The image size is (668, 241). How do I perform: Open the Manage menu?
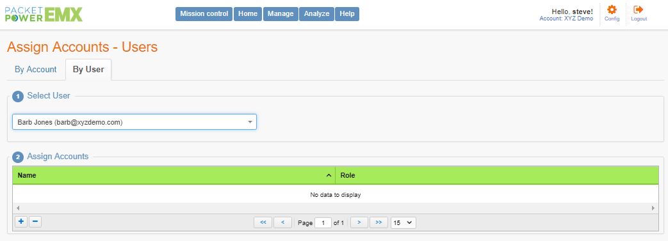[281, 13]
